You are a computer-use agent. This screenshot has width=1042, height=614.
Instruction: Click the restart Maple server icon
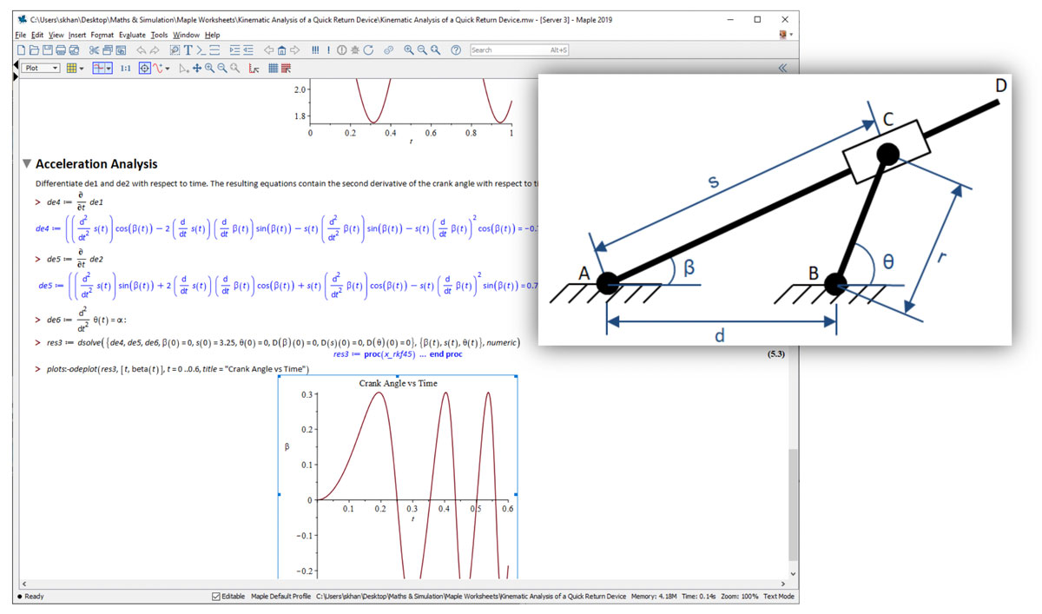tap(368, 50)
